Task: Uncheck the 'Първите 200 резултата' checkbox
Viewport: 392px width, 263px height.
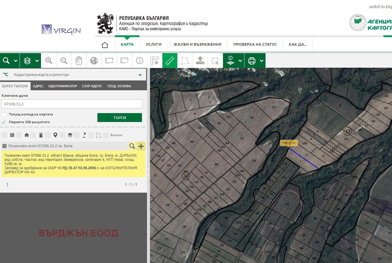Action: point(4,122)
